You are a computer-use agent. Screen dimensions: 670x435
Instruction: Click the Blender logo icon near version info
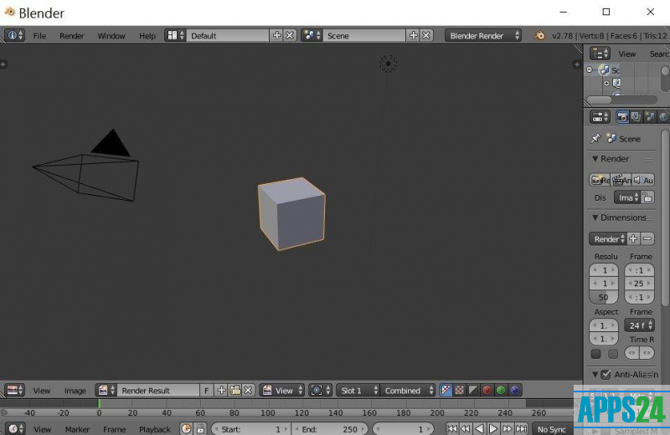point(539,35)
